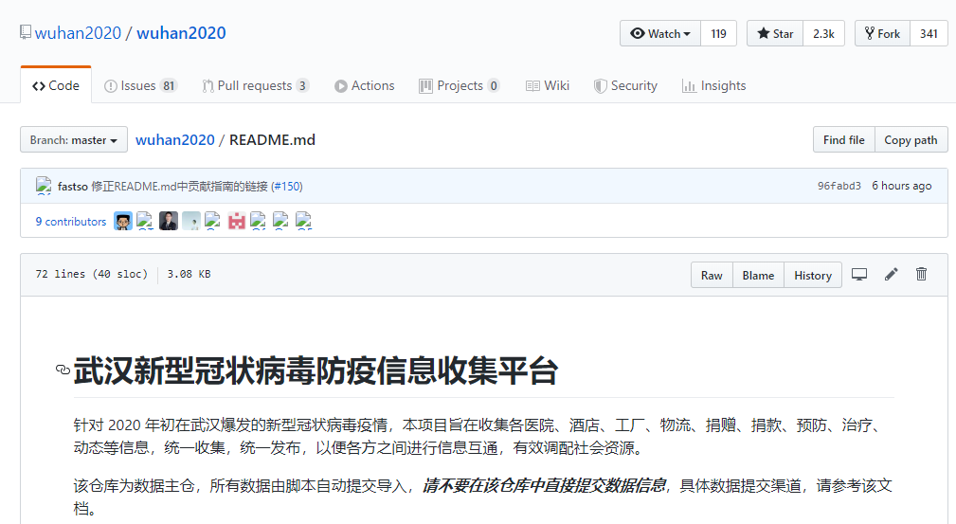The image size is (956, 524).
Task: Click the Copy path button
Action: click(911, 139)
